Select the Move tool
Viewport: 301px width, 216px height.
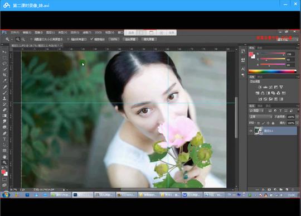(x=4, y=52)
